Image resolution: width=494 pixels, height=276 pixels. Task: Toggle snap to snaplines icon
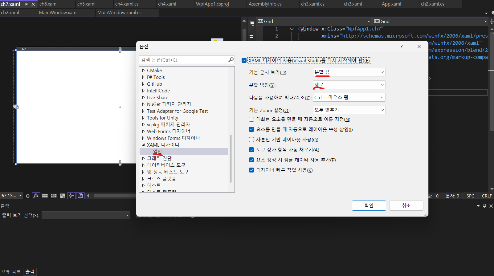(x=71, y=196)
